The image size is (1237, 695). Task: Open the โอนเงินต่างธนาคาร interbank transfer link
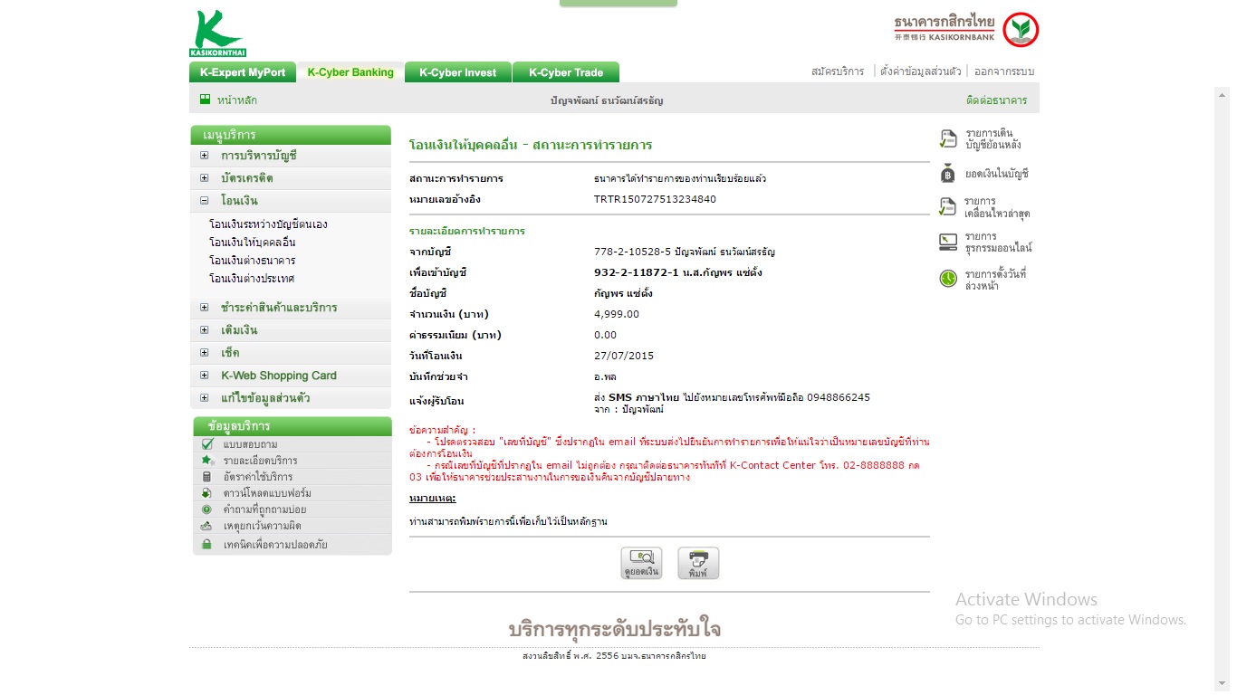252,261
